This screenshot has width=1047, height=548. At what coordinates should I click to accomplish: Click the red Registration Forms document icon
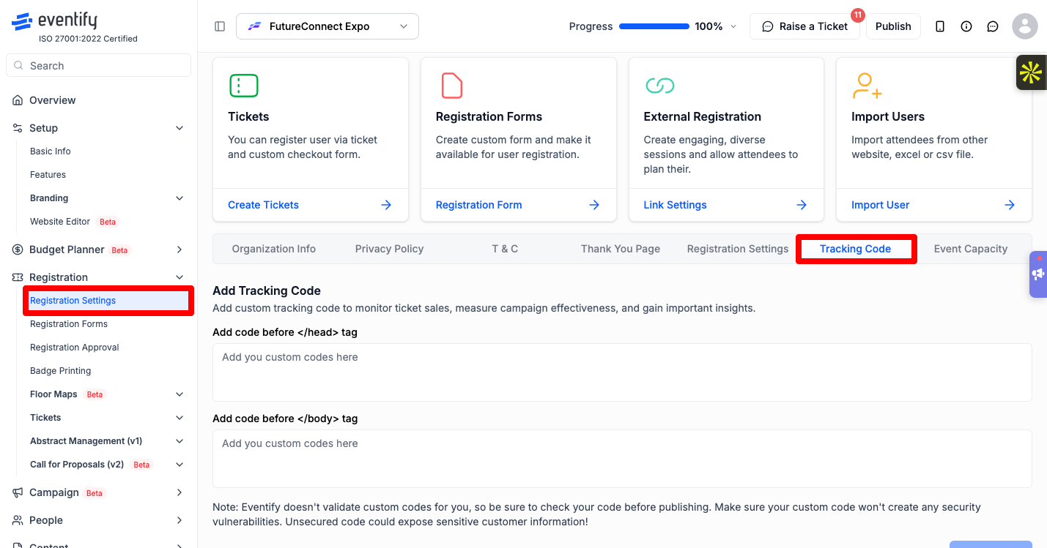451,86
